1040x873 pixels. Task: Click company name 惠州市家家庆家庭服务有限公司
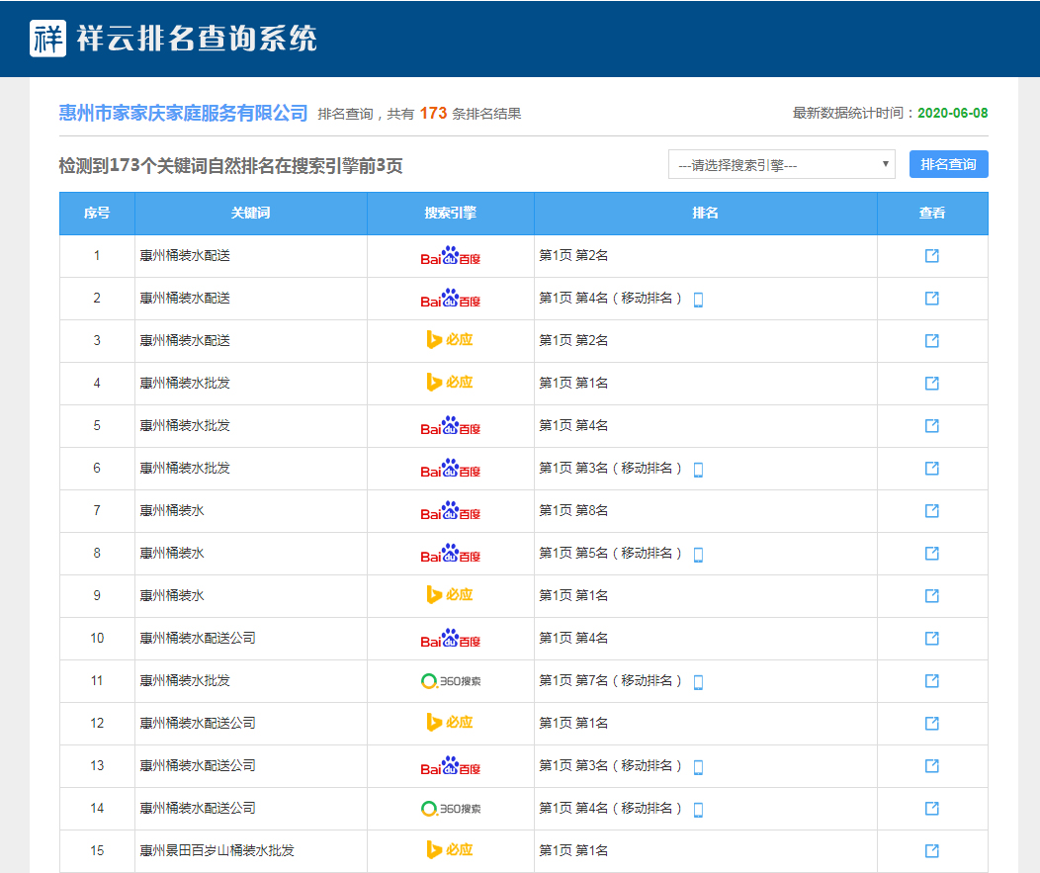[184, 113]
